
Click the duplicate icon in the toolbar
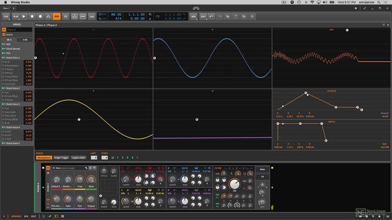[x=244, y=16]
